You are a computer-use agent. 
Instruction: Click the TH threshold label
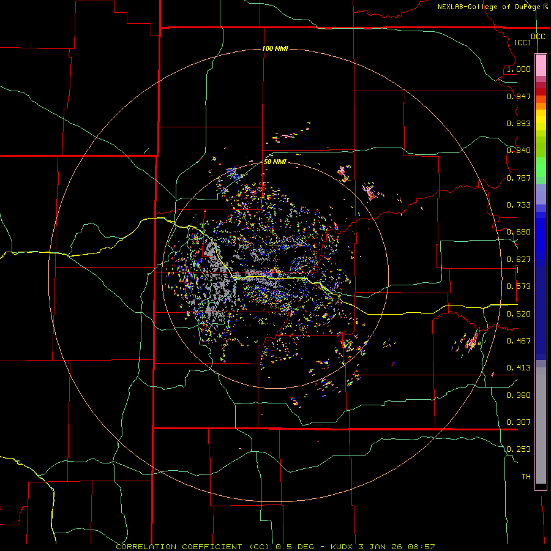[x=526, y=476]
